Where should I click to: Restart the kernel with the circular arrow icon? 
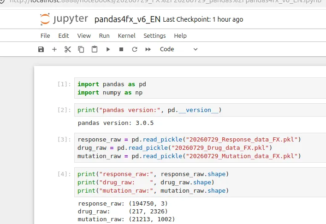135,49
